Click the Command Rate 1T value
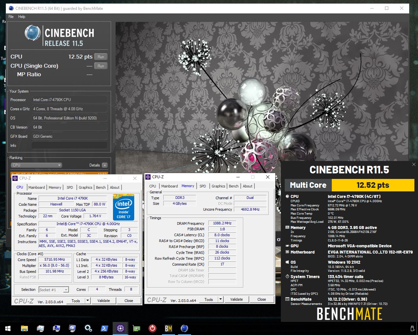418x335 pixels. (222, 264)
